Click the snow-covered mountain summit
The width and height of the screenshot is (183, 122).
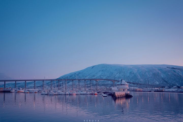pos(107,65)
